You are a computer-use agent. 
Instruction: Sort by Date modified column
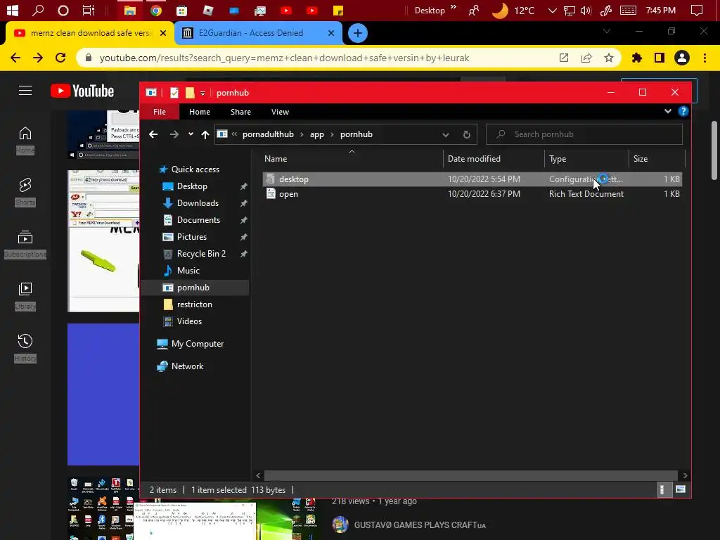pyautogui.click(x=474, y=159)
